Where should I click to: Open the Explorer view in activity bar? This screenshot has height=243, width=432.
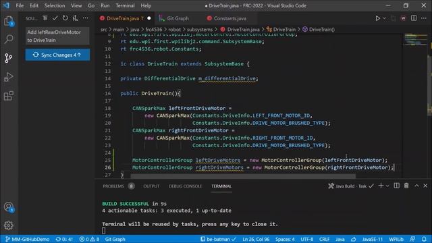pos(9,21)
